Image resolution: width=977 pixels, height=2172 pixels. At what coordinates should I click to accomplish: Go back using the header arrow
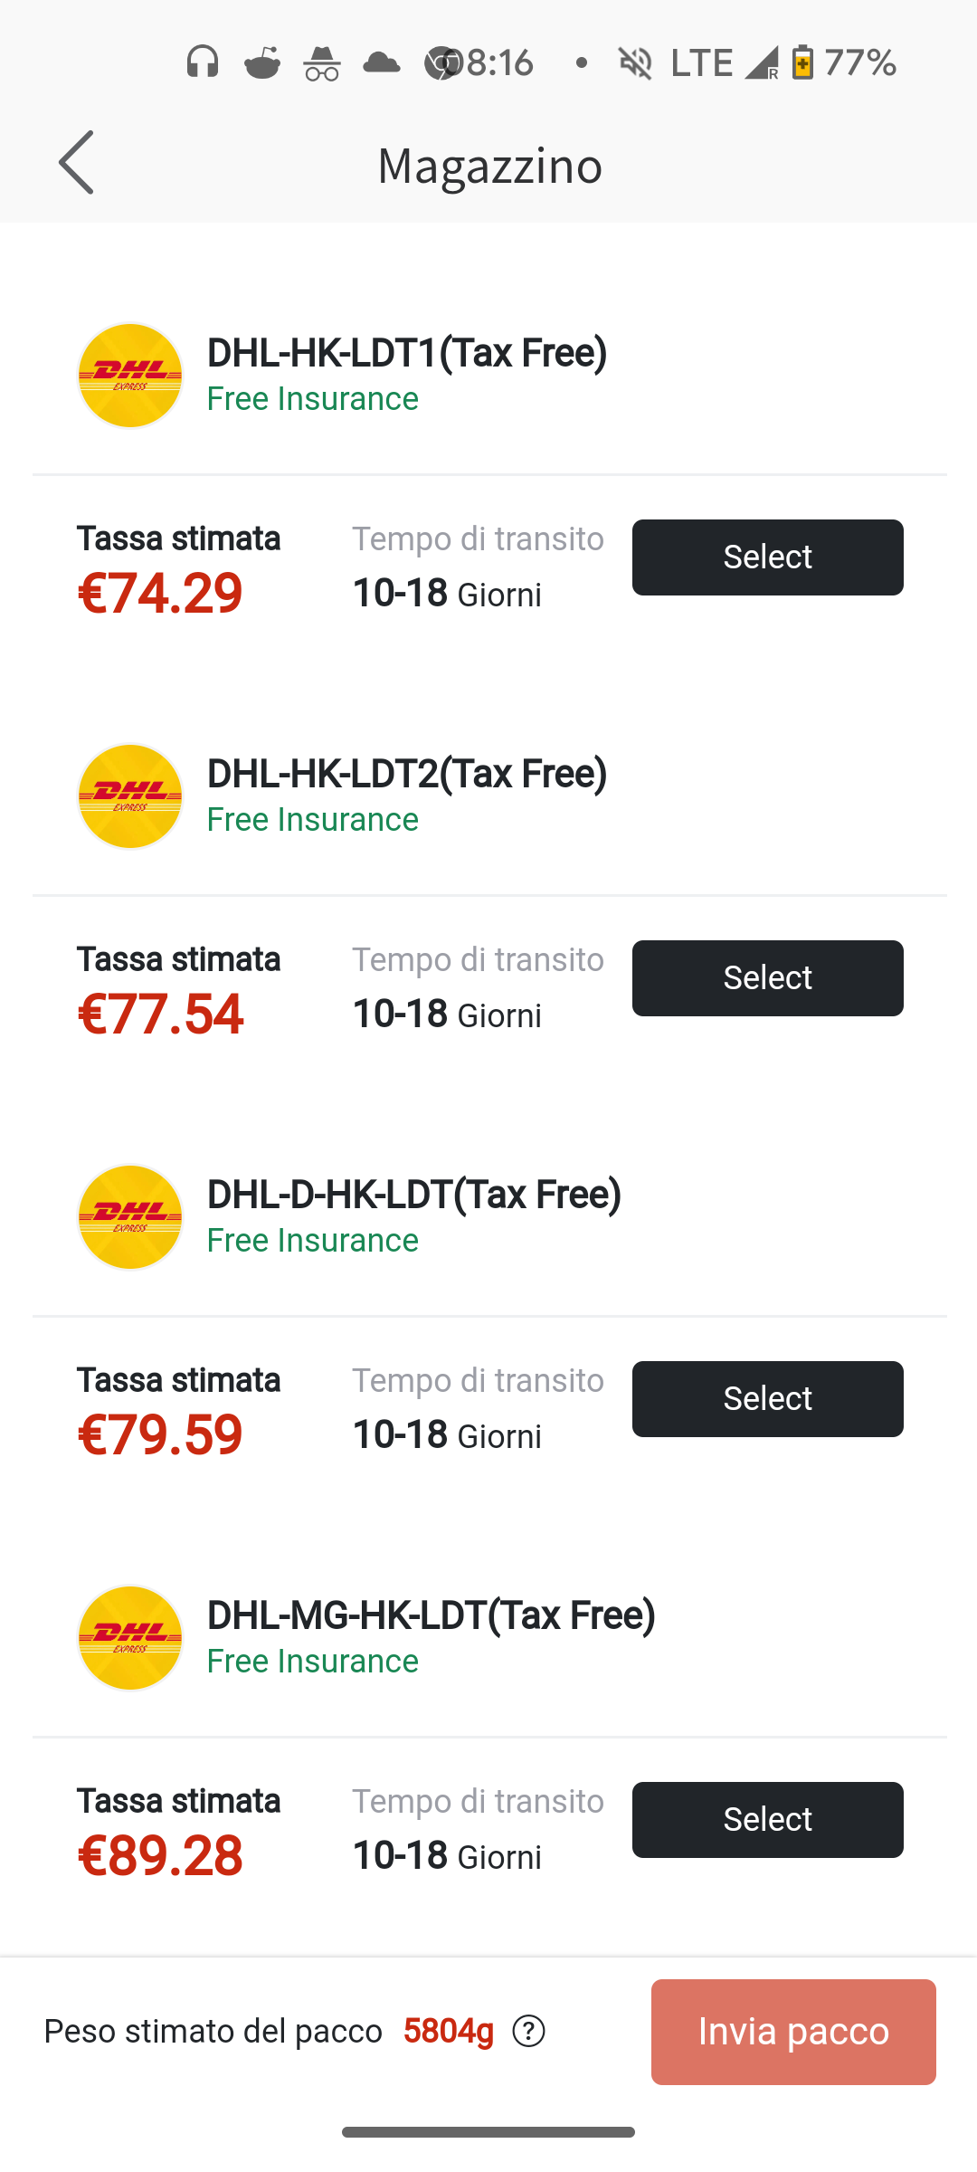pos(76,163)
